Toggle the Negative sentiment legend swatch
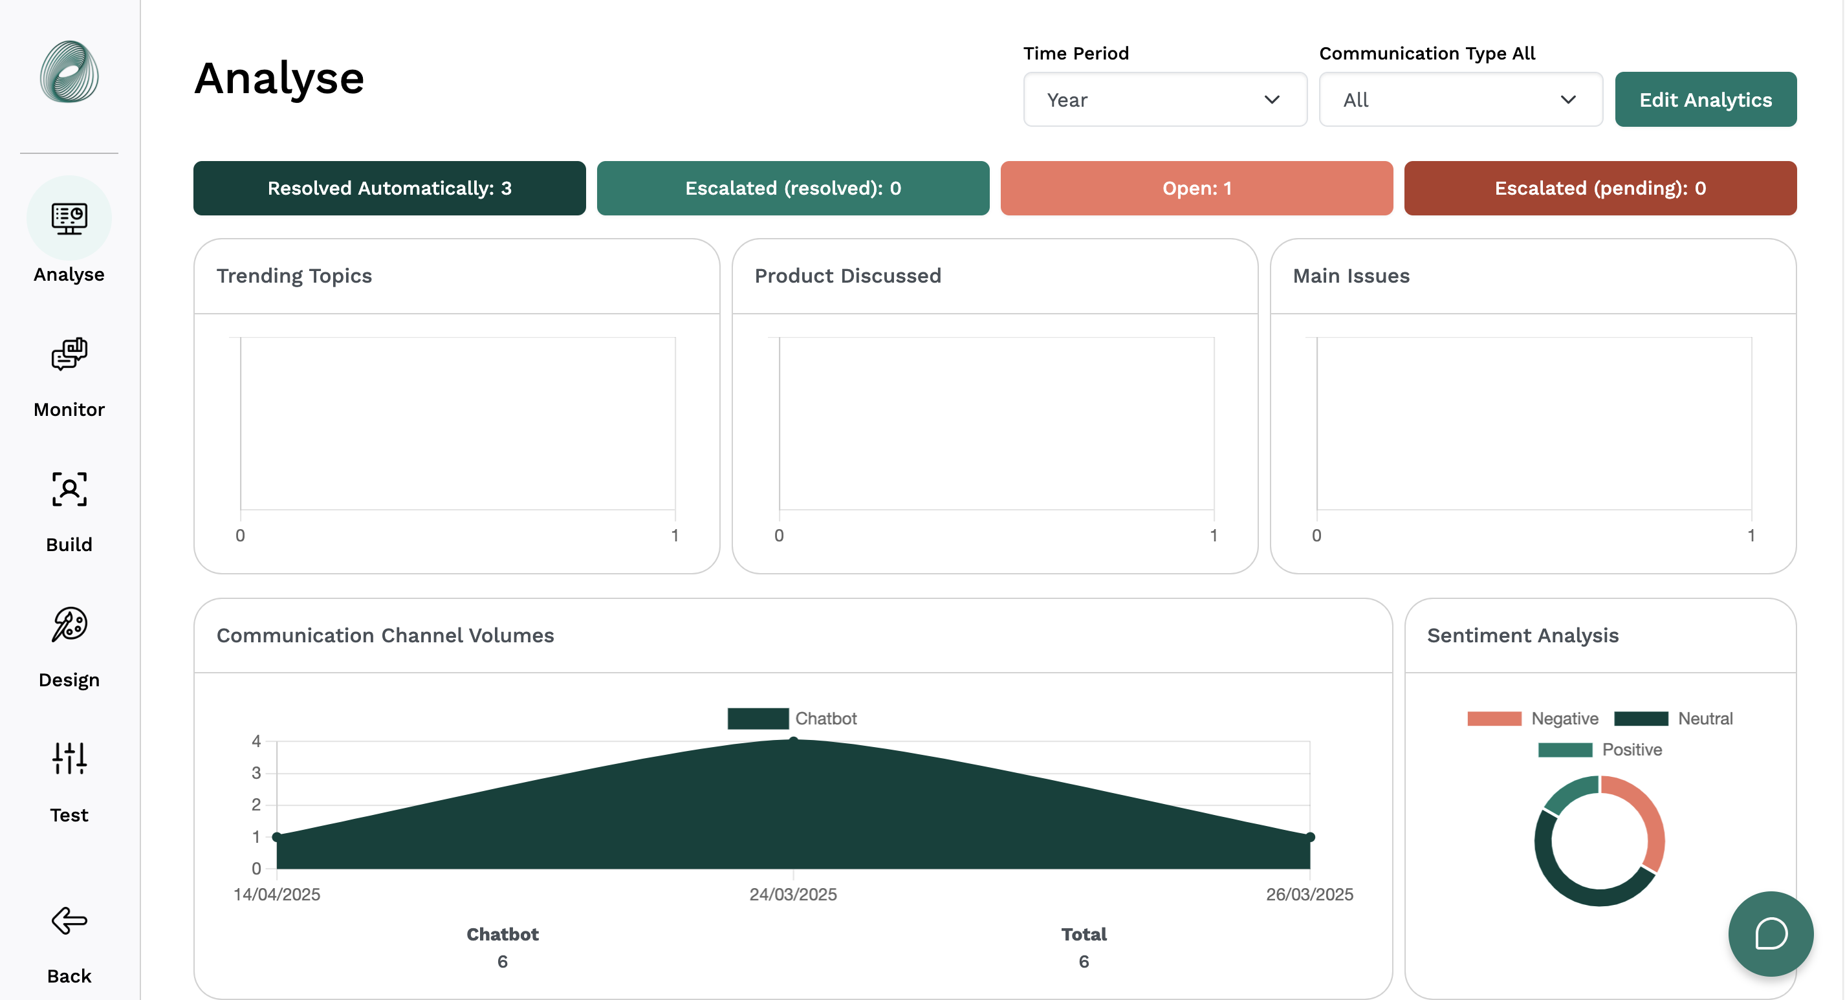Image resolution: width=1845 pixels, height=1000 pixels. 1494,719
